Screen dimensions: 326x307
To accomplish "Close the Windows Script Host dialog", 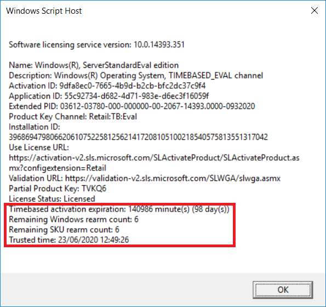I will pyautogui.click(x=314, y=10).
